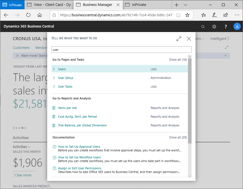Switch to View - Client Card tab
Screen dimensions: 243x189
coord(49,5)
